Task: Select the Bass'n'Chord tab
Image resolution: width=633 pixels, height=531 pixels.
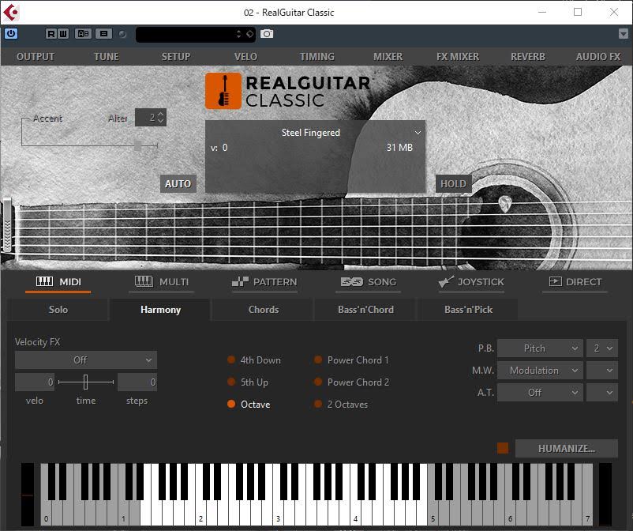Action: point(365,310)
